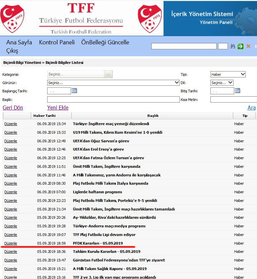Click the binoculars search icon
The image size is (257, 279).
(x=232, y=46)
